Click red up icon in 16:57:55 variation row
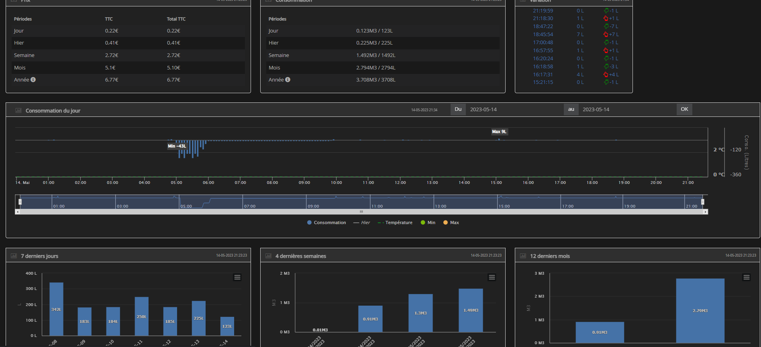This screenshot has height=347, width=761. 606,51
